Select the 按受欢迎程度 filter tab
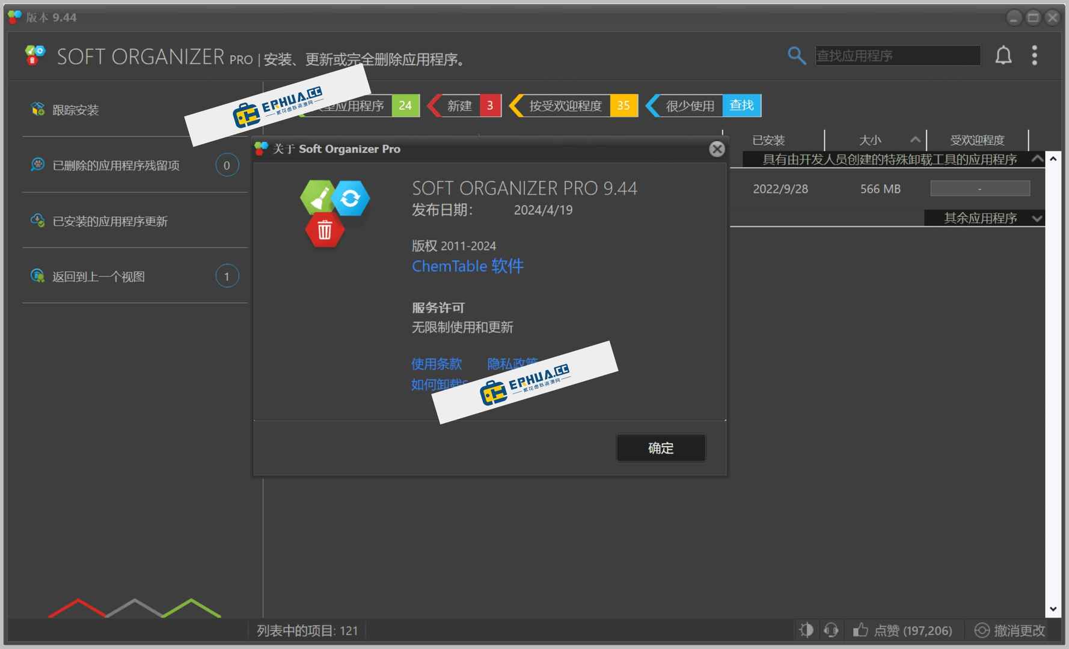The height and width of the screenshot is (649, 1069). [x=573, y=106]
